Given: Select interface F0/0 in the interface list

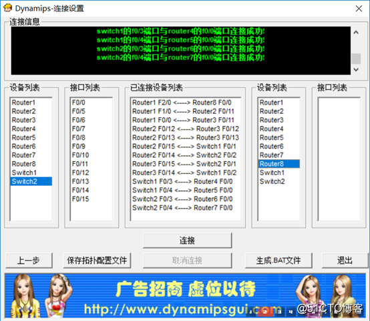Looking at the screenshot, I should click(x=91, y=103).
